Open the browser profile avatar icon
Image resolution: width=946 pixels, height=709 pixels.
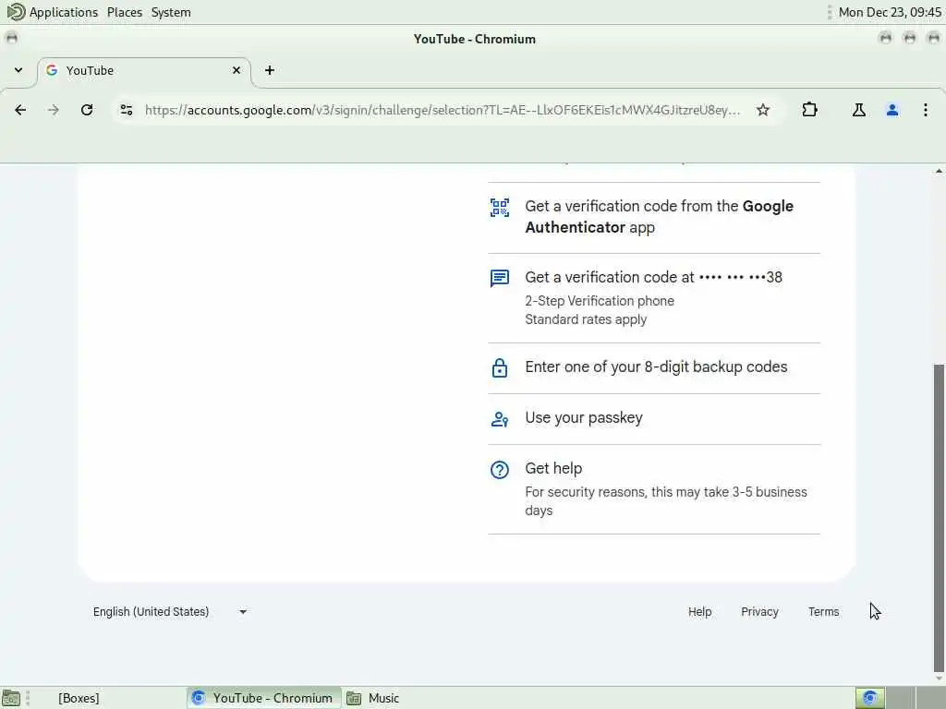point(892,110)
